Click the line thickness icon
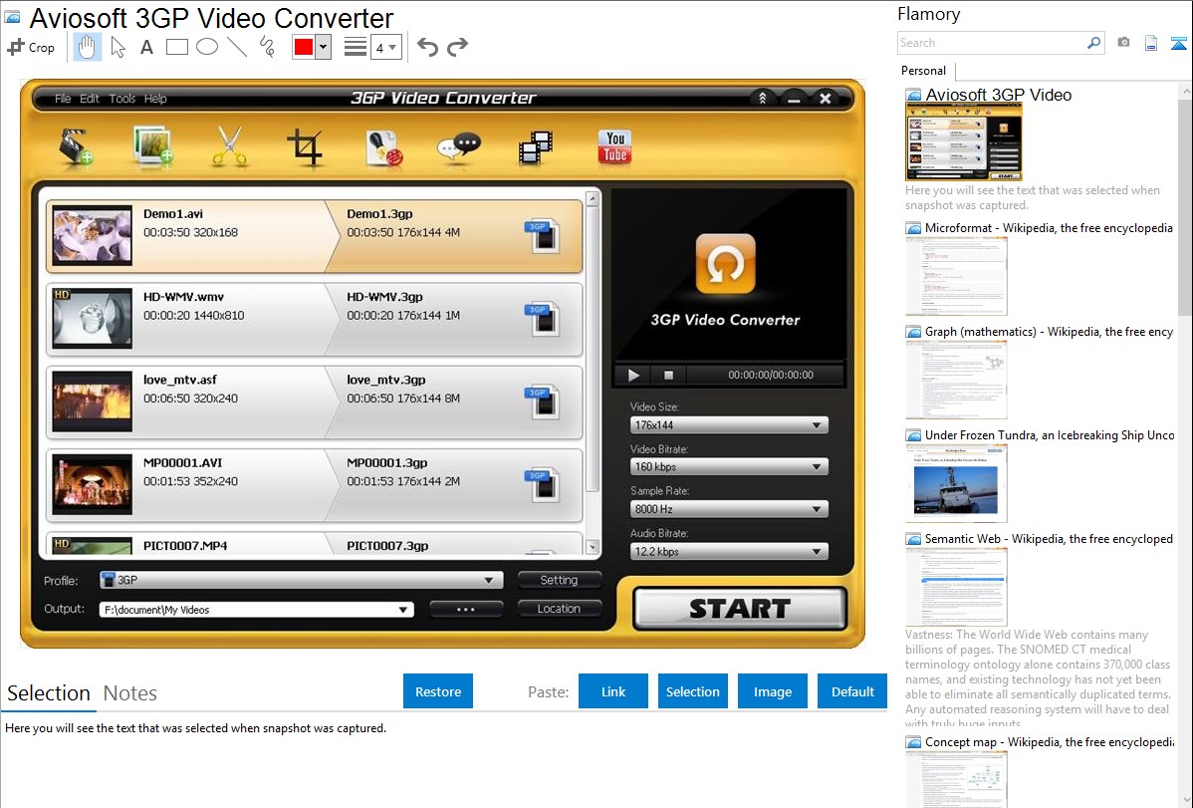 (x=356, y=47)
